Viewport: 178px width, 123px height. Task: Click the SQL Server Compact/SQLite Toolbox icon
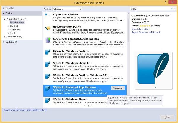pyautogui.click(x=47, y=41)
